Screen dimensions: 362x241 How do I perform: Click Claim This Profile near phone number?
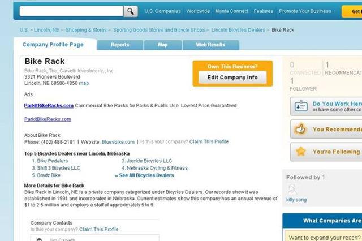[x=209, y=141]
